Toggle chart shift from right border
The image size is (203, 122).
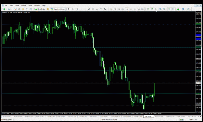[x=173, y=9]
